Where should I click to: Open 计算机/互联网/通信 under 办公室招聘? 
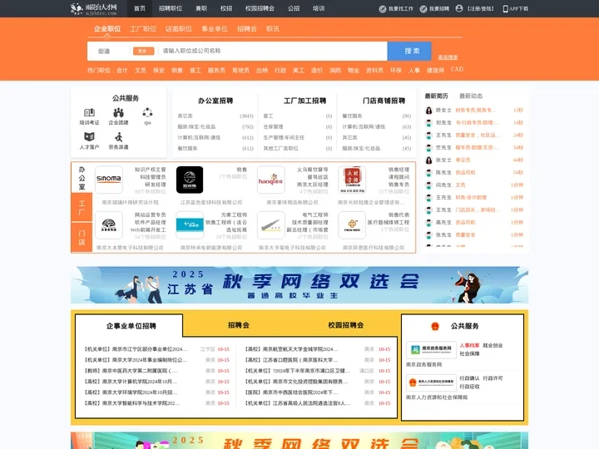pyautogui.click(x=199, y=137)
